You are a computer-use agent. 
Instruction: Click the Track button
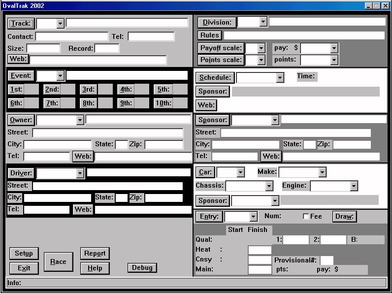(21, 24)
